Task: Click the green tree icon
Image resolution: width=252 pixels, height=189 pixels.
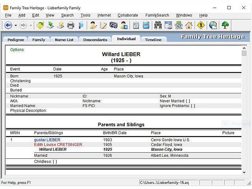Action: [x=225, y=25]
